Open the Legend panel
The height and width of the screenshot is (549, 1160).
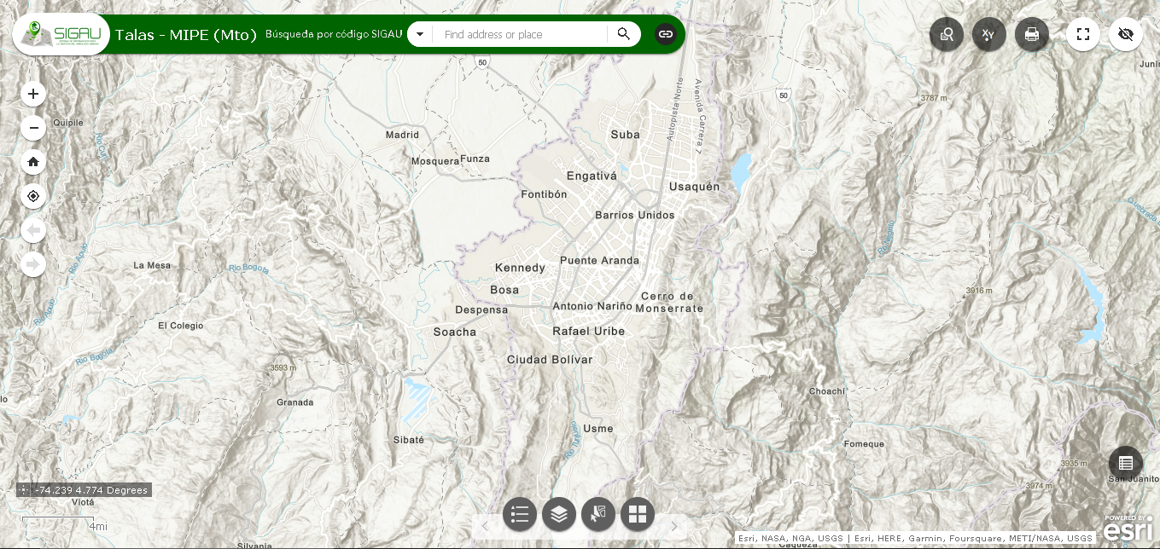(520, 514)
